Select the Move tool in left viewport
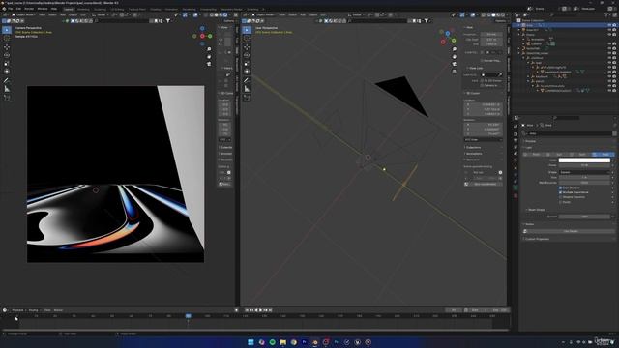Screen dimensions: 619x348 (x=7, y=47)
